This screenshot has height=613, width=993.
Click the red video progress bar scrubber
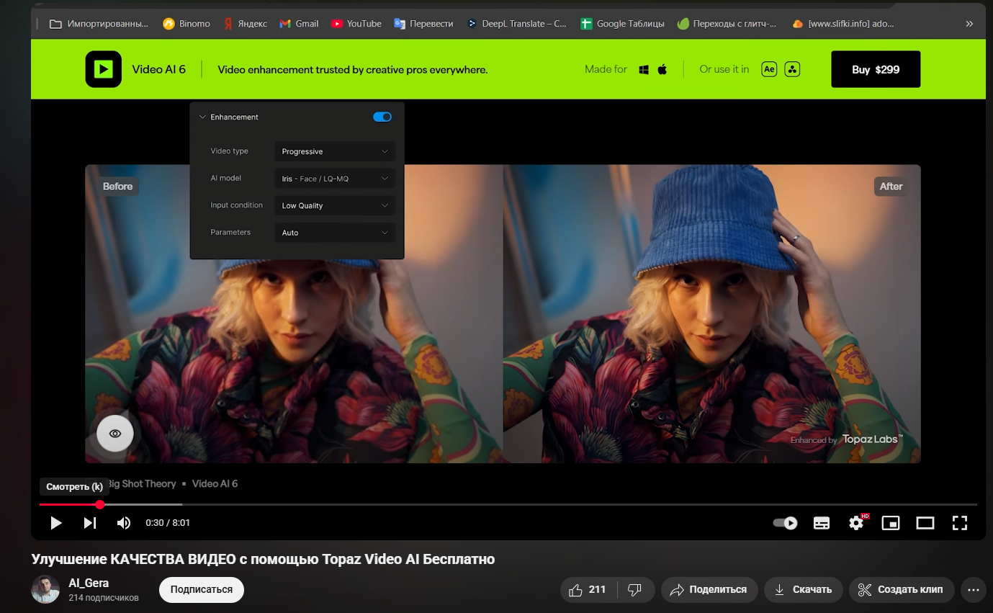point(100,504)
